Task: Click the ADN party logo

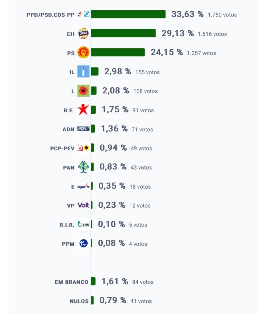Action: click(83, 128)
